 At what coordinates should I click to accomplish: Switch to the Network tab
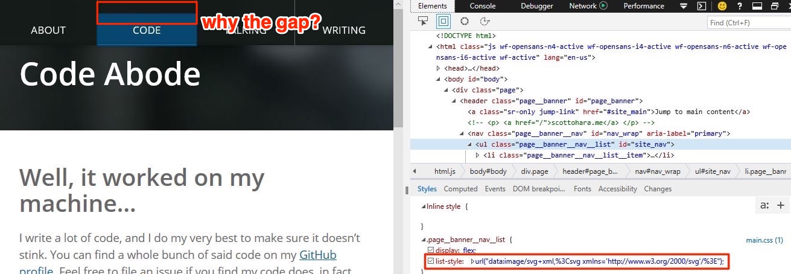583,5
